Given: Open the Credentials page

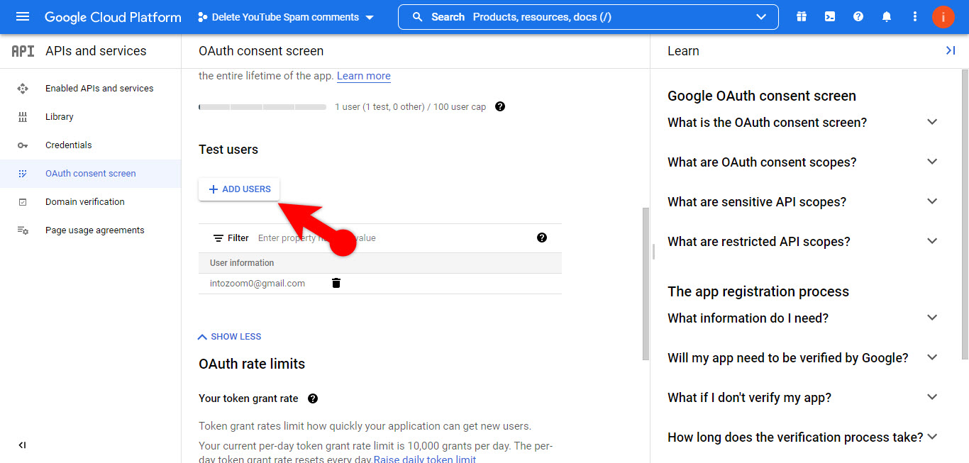Looking at the screenshot, I should 69,145.
